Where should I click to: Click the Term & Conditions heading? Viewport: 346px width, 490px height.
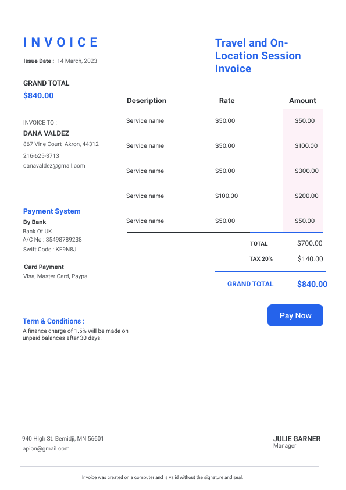53,321
